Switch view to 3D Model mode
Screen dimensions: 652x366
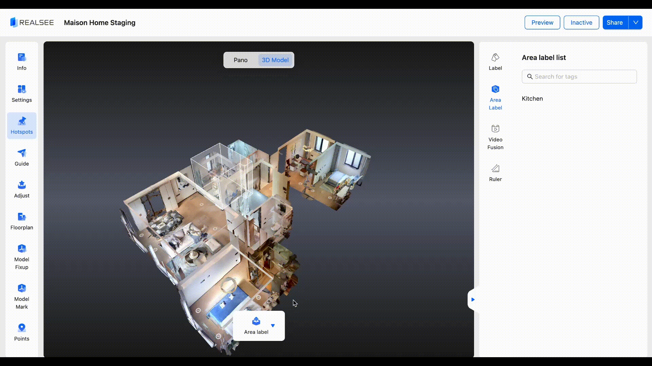pyautogui.click(x=275, y=60)
